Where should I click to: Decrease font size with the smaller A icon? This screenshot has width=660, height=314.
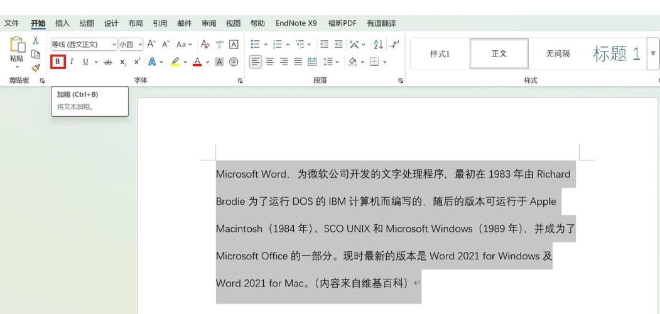pyautogui.click(x=165, y=44)
